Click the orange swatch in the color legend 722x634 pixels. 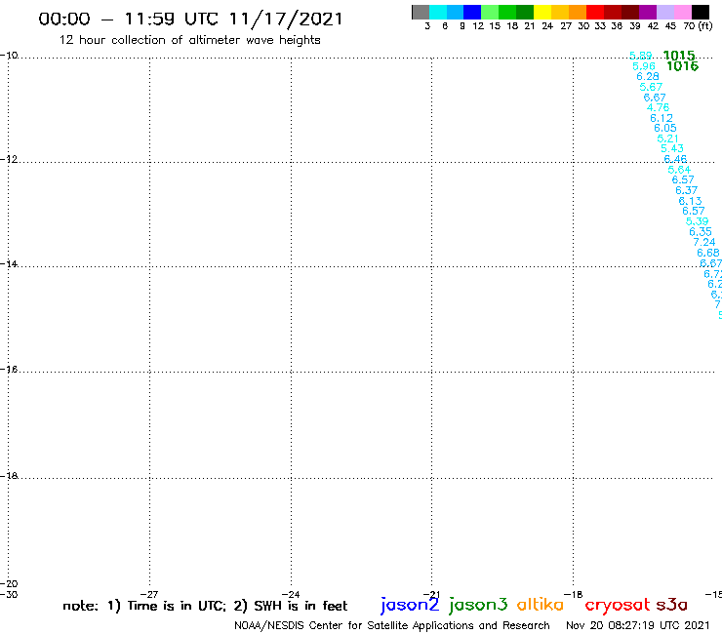pos(578,12)
